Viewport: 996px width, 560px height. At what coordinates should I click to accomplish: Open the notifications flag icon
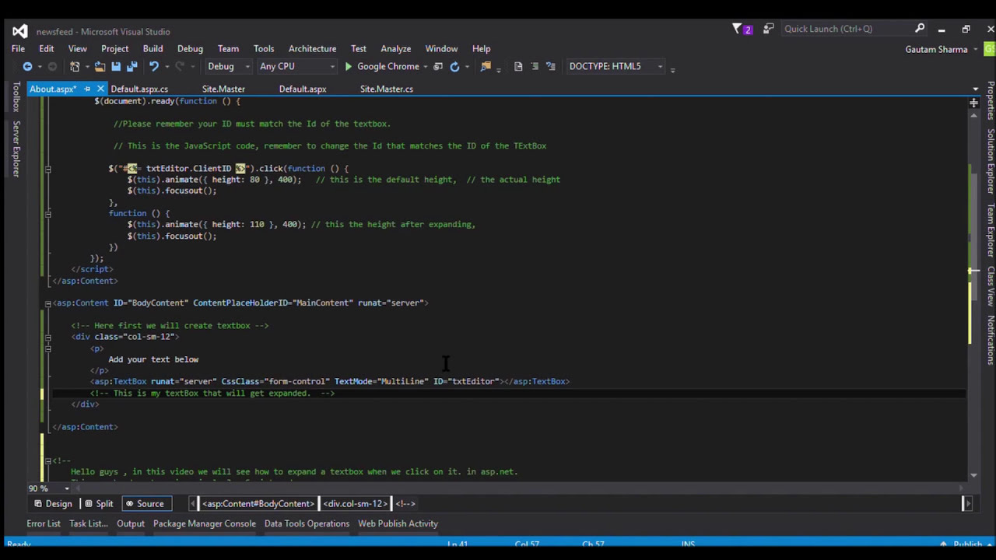pyautogui.click(x=738, y=30)
